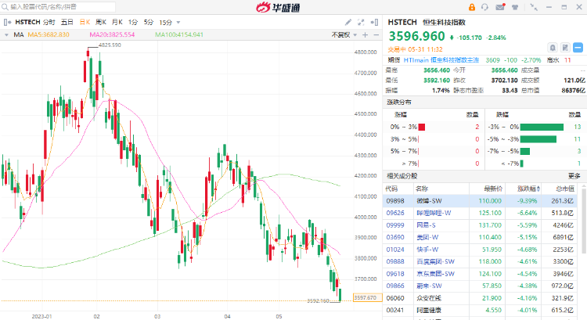This screenshot has width=587, height=320.
Task: Open the skin theme shirt icon
Action: 515,7
